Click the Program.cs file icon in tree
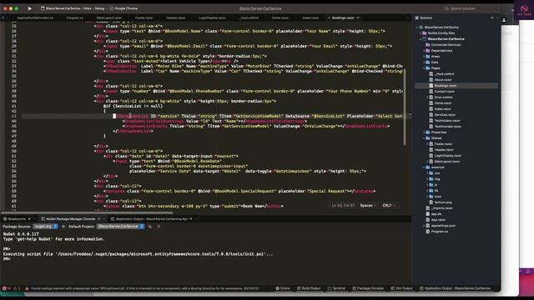The height and width of the screenshot is (300, 534). (x=428, y=232)
